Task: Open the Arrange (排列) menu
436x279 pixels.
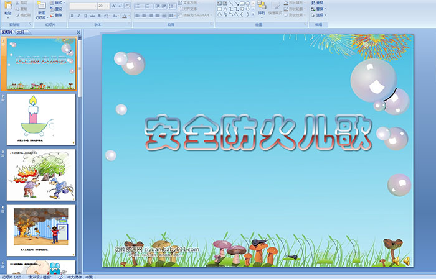Action: pyautogui.click(x=262, y=8)
